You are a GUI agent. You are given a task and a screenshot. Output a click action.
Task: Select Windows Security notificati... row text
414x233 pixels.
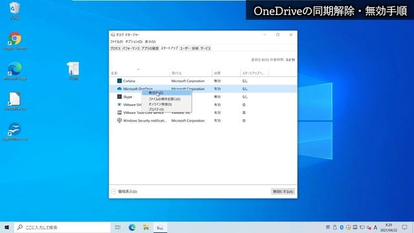click(x=145, y=121)
